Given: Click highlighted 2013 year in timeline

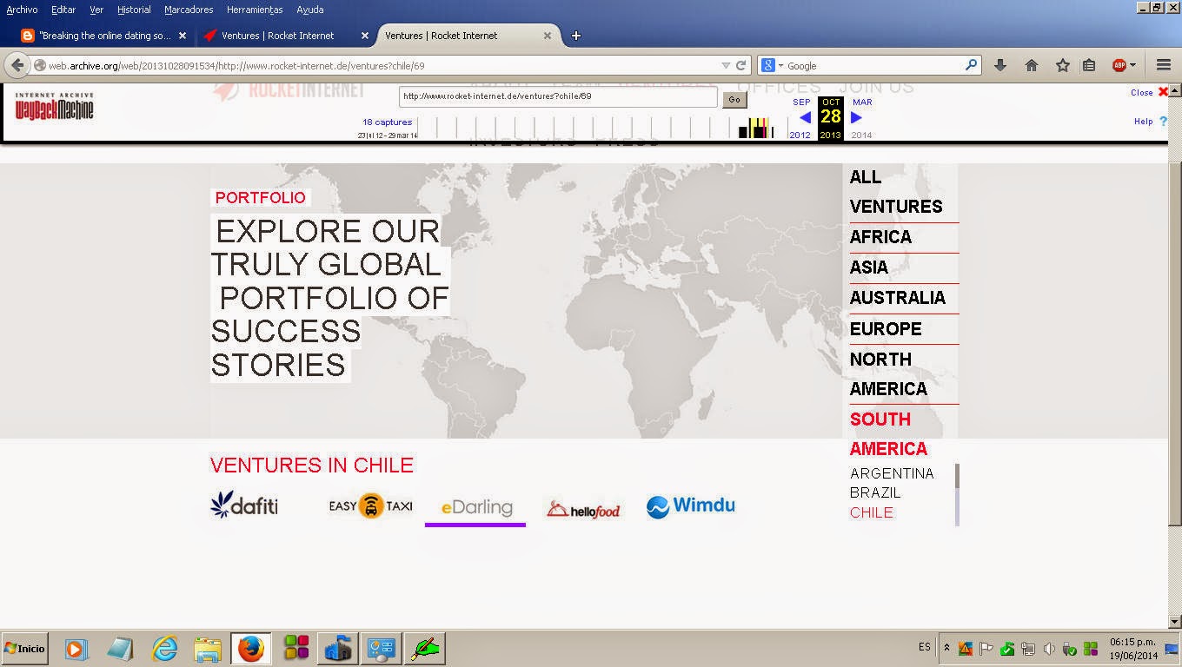Looking at the screenshot, I should point(831,135).
